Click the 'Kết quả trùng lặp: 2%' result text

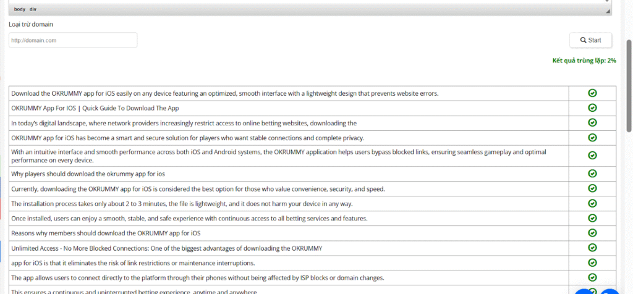click(x=584, y=61)
